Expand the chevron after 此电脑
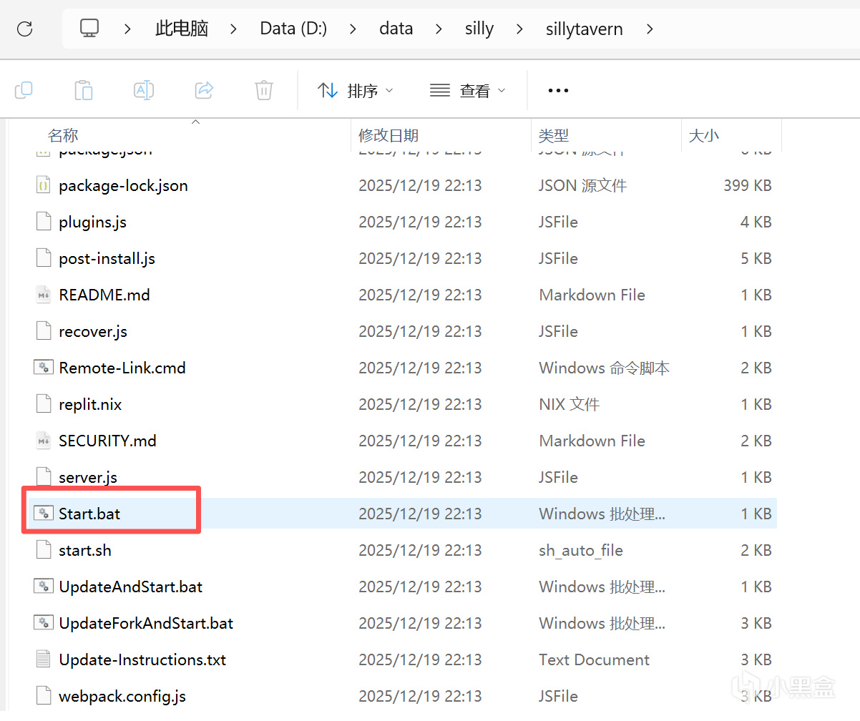This screenshot has width=860, height=721. coord(234,29)
